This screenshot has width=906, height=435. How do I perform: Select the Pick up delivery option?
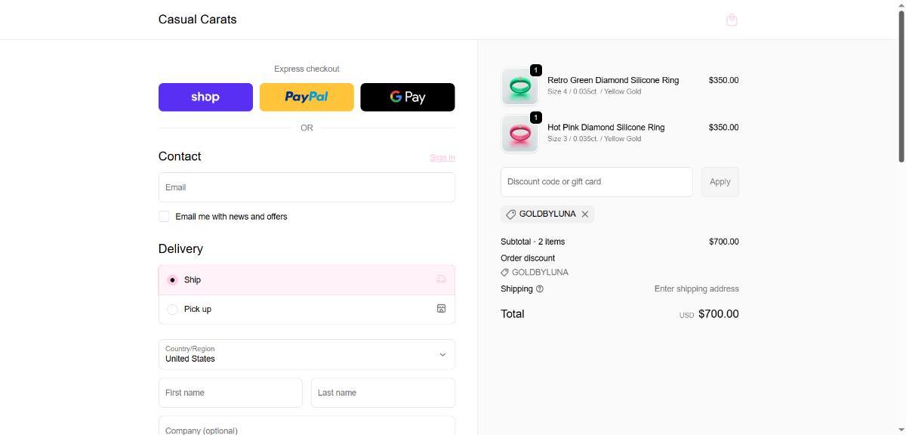[x=172, y=310]
